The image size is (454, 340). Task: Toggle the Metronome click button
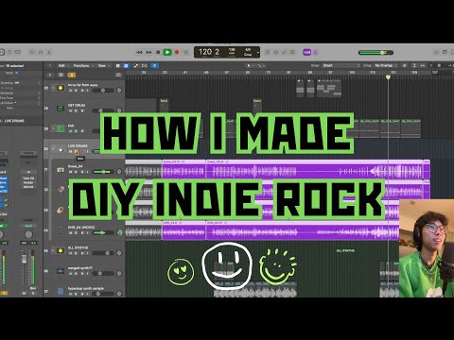click(x=316, y=52)
